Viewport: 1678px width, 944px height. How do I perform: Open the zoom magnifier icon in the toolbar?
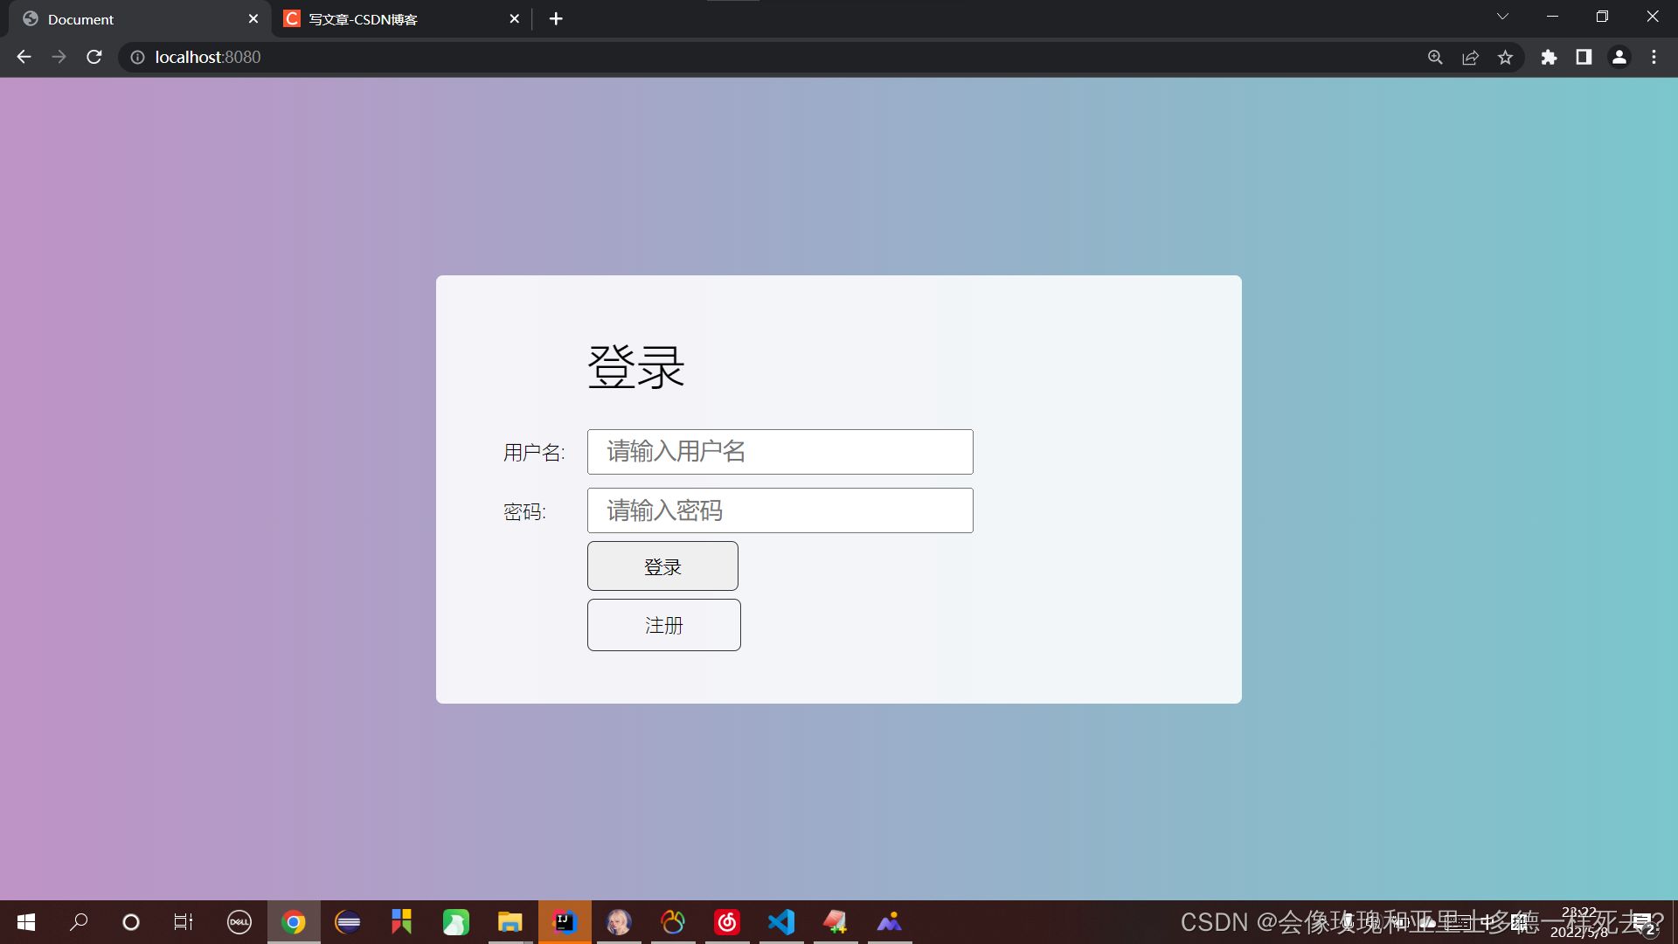click(1435, 57)
